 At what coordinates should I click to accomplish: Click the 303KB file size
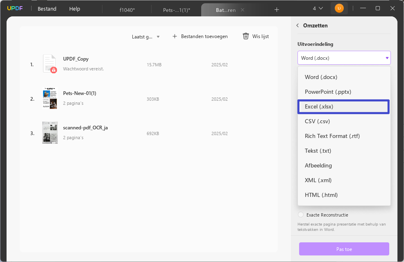(x=153, y=99)
